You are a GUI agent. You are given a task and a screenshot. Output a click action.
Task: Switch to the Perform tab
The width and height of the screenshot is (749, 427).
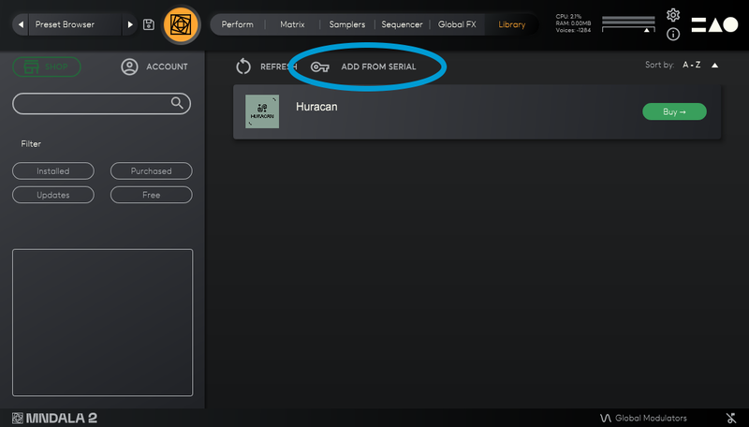(x=238, y=24)
